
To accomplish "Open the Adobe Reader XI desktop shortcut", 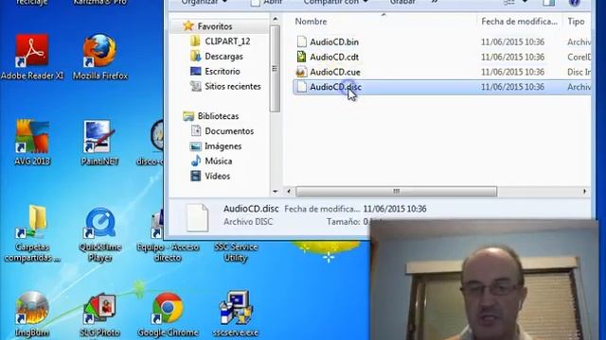I will pyautogui.click(x=32, y=57).
